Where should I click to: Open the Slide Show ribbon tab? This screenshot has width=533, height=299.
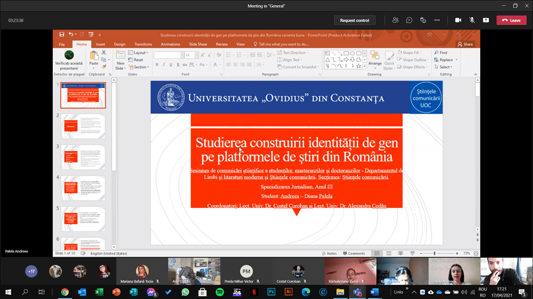[x=198, y=44]
